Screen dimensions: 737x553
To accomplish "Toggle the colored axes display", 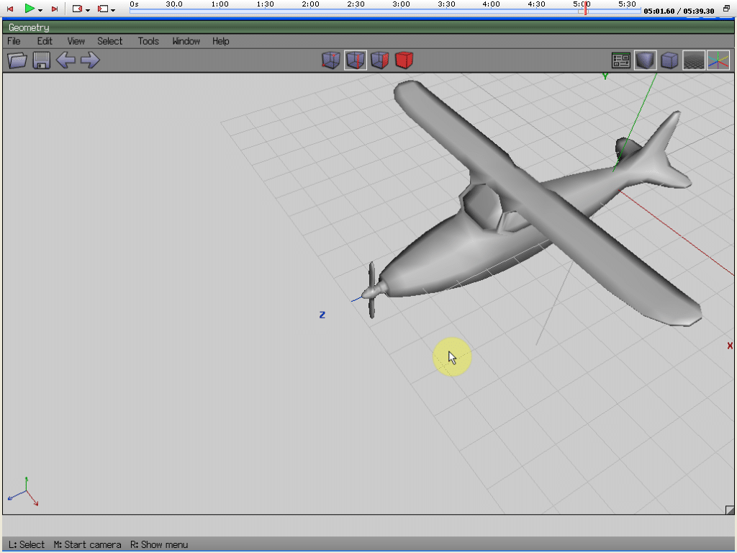I will pyautogui.click(x=718, y=60).
